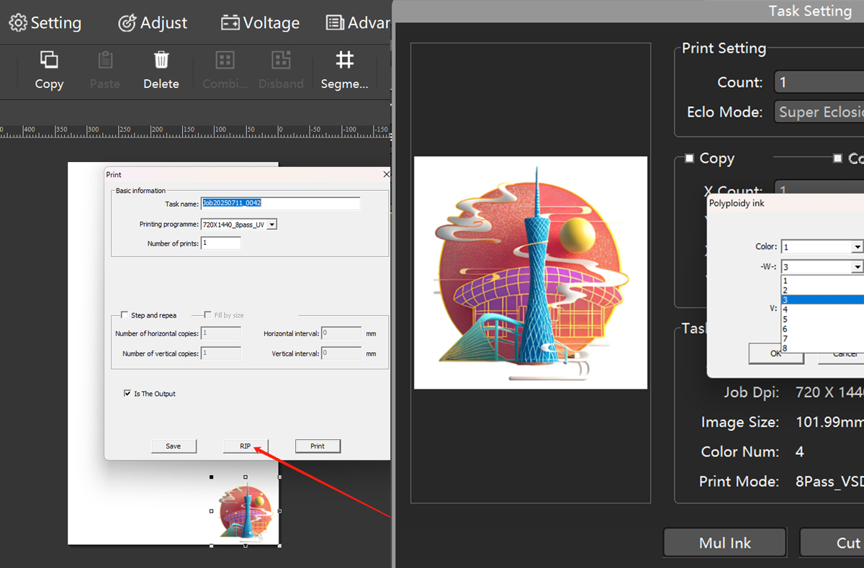Click the Disband toolbar icon
The width and height of the screenshot is (864, 568).
tap(281, 60)
